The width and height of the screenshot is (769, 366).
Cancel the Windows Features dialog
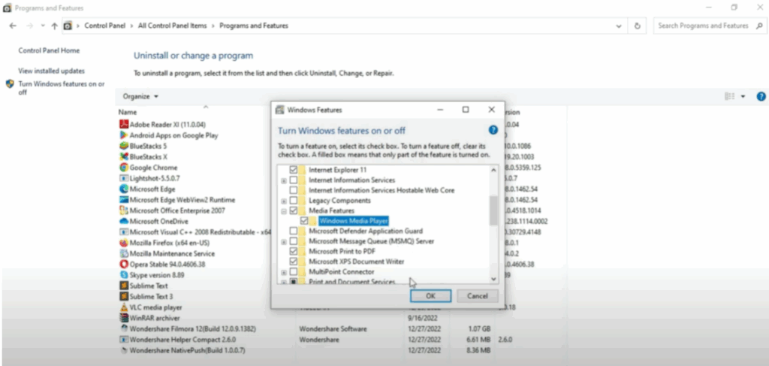[477, 296]
